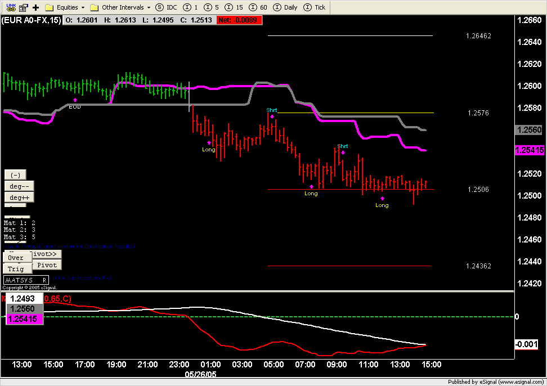Click the Over button
This screenshot has height=386, width=547.
(17, 258)
